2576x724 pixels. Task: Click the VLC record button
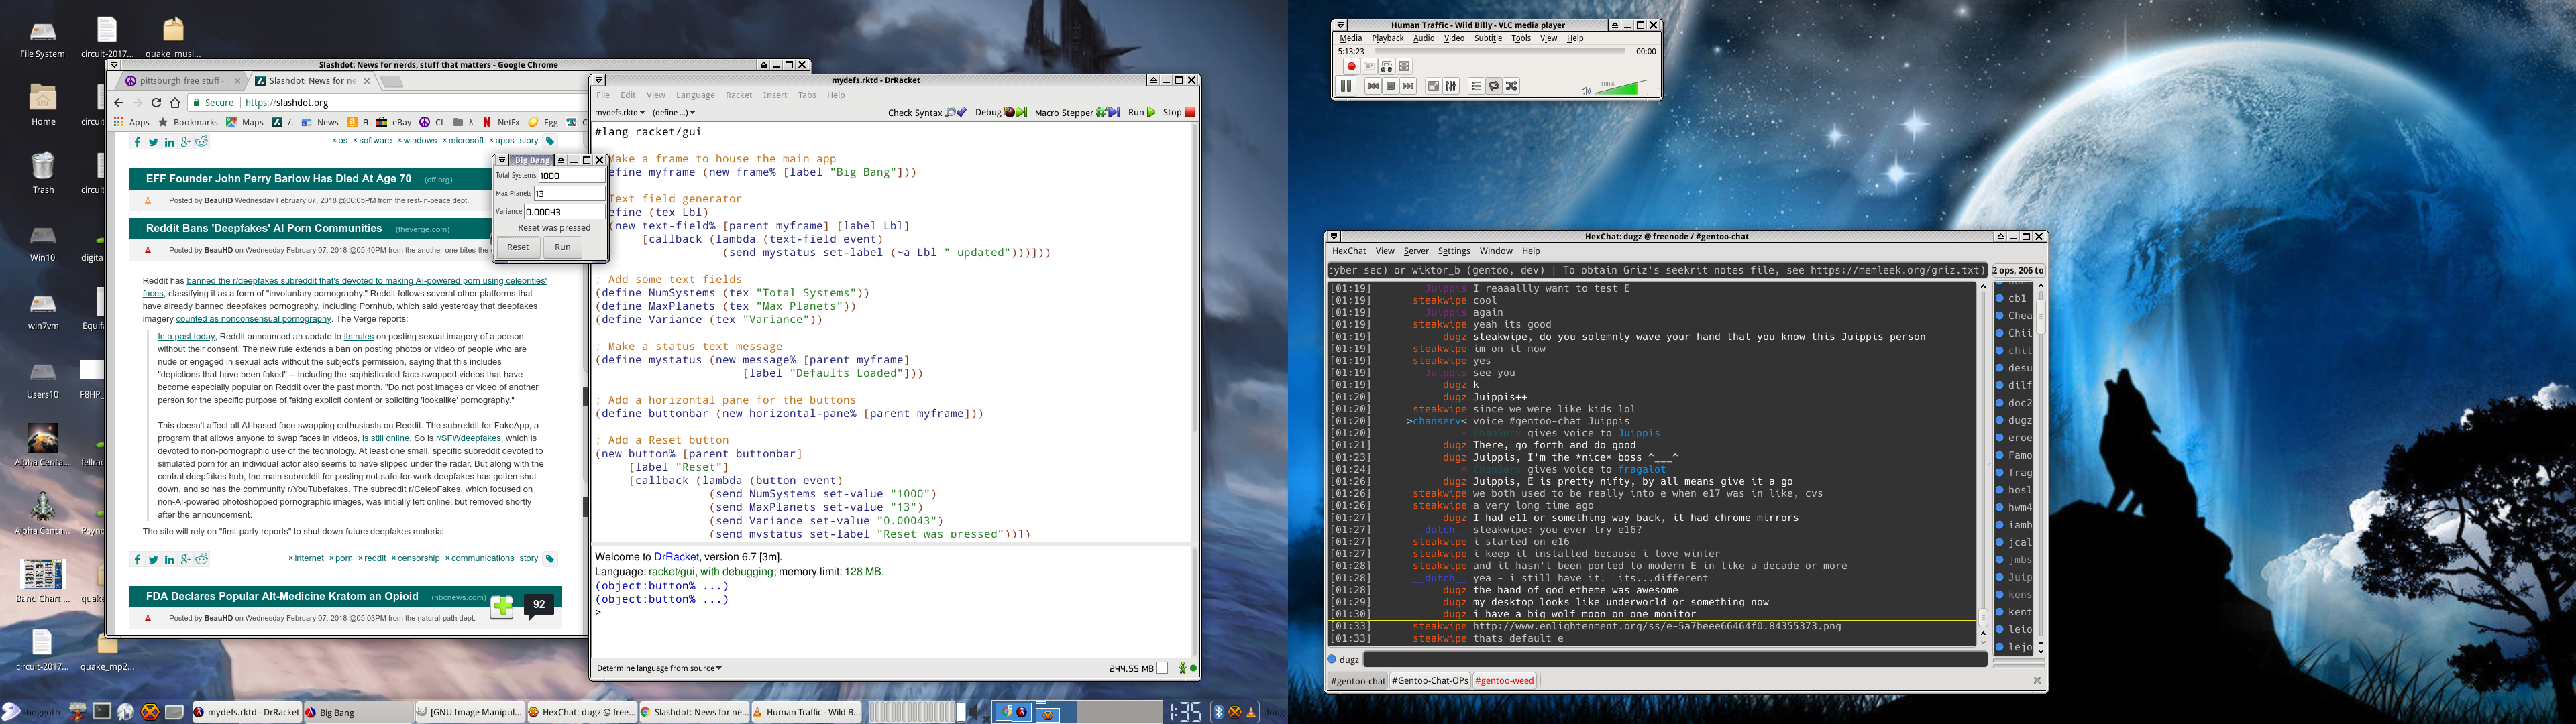click(1351, 67)
